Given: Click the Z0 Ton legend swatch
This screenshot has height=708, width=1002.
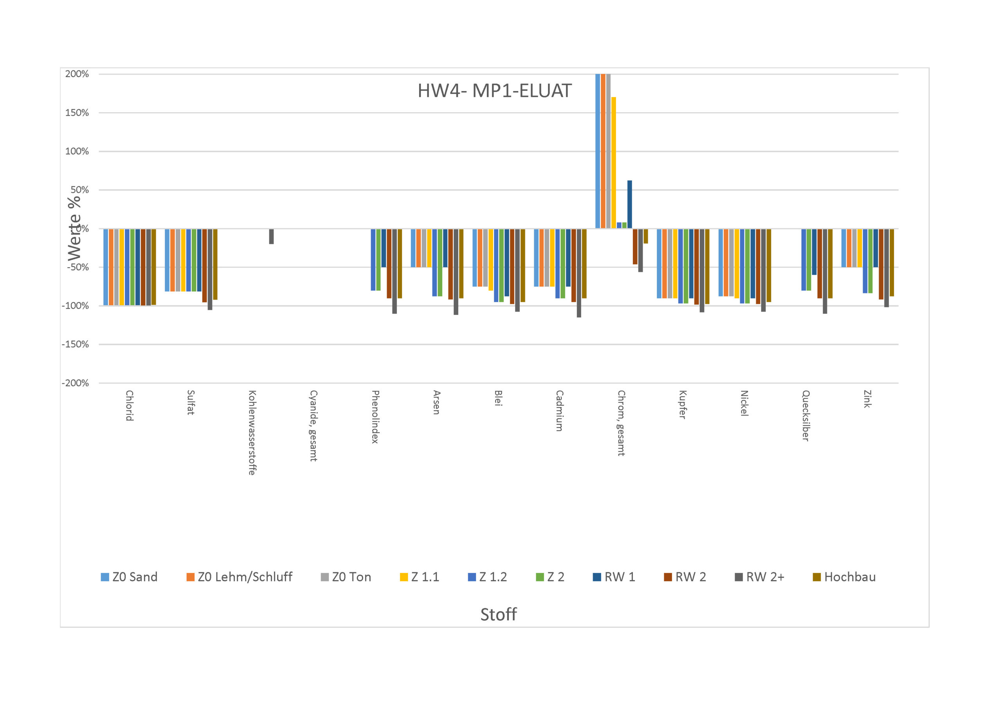Looking at the screenshot, I should tap(325, 577).
